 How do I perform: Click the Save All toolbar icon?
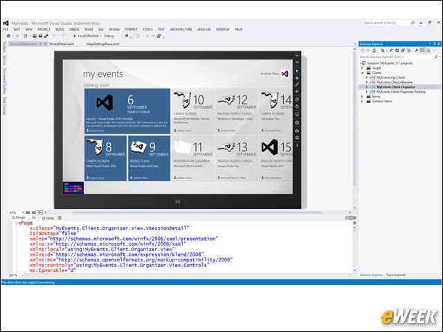point(46,36)
